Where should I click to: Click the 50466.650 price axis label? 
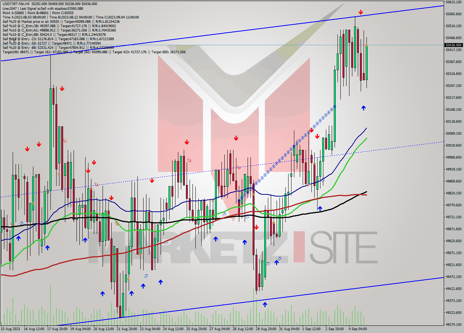click(454, 38)
